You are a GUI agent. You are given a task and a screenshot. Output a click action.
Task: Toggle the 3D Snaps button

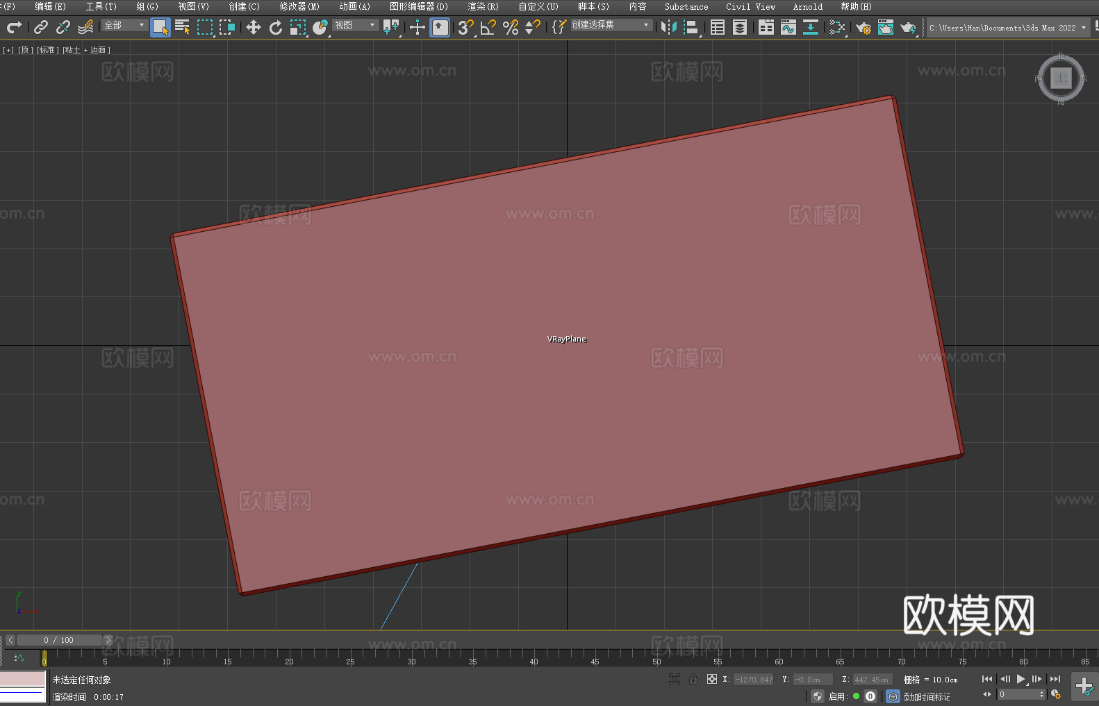click(x=465, y=27)
